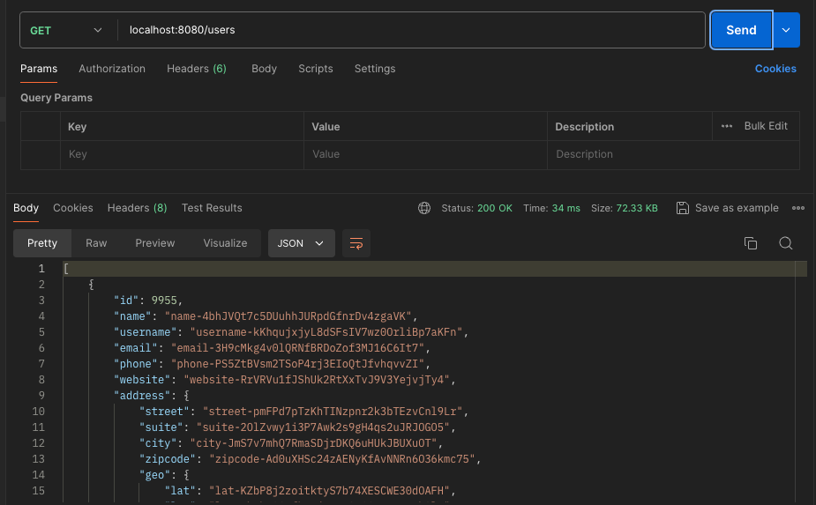Image resolution: width=816 pixels, height=505 pixels.
Task: Click the "username" JSON line
Action: (291, 332)
